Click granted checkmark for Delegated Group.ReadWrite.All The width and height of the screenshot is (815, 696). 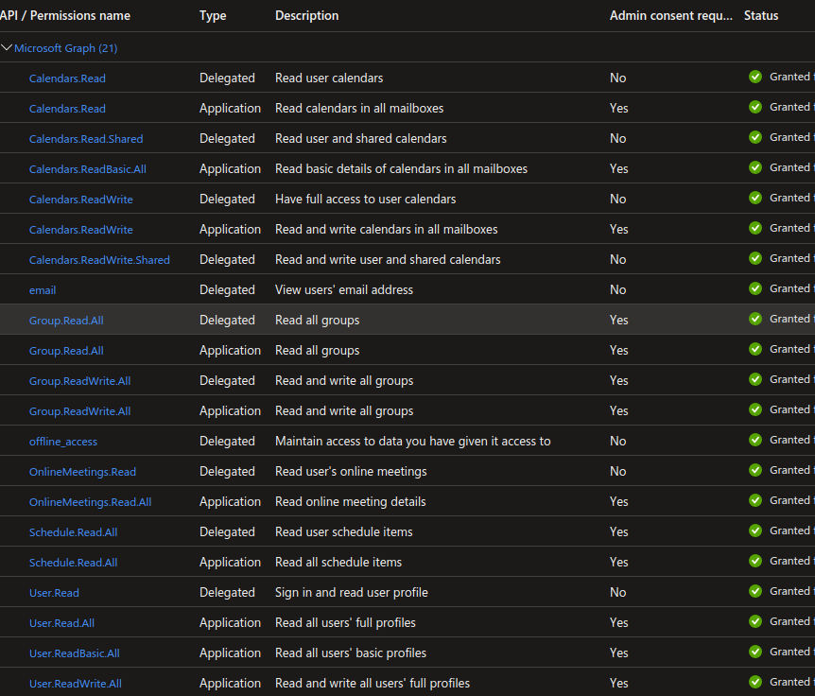pyautogui.click(x=755, y=379)
